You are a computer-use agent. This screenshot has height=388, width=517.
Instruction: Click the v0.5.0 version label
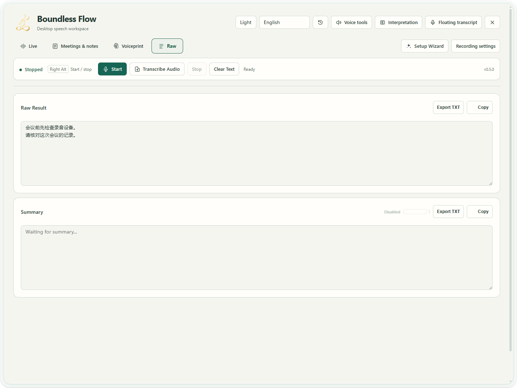click(x=489, y=69)
